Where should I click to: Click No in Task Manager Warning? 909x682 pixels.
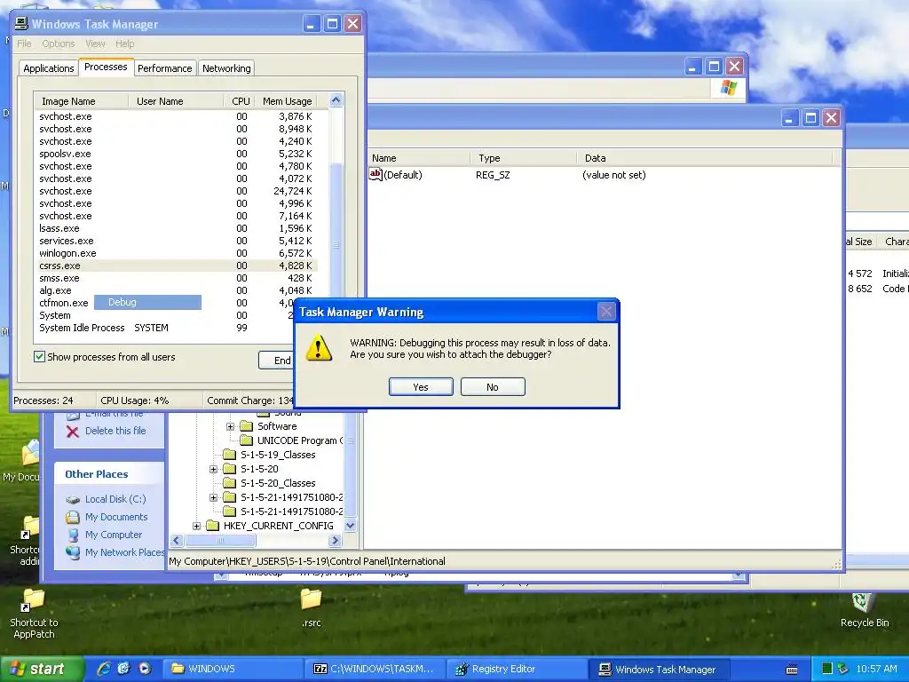(x=493, y=387)
